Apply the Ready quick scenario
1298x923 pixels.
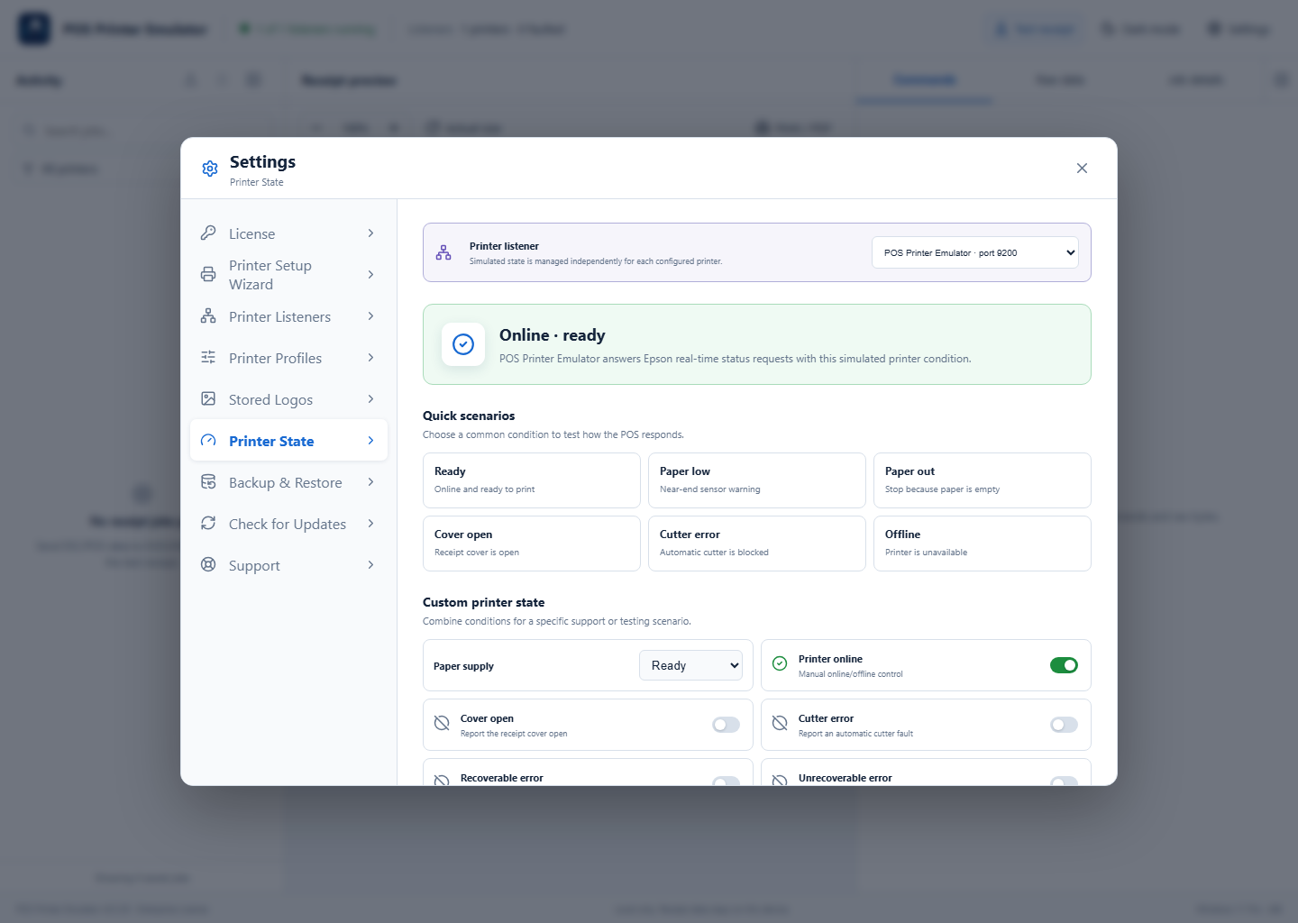pyautogui.click(x=532, y=480)
